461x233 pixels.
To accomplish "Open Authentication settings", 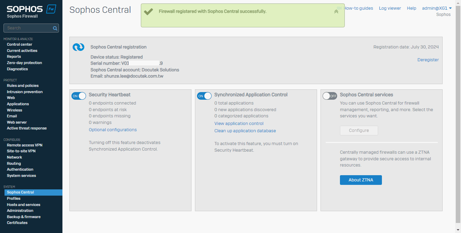I will point(20,169).
